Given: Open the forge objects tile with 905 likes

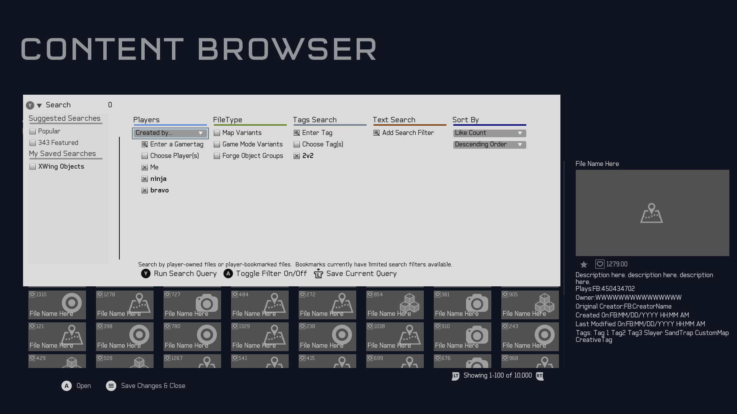Looking at the screenshot, I should 530,305.
